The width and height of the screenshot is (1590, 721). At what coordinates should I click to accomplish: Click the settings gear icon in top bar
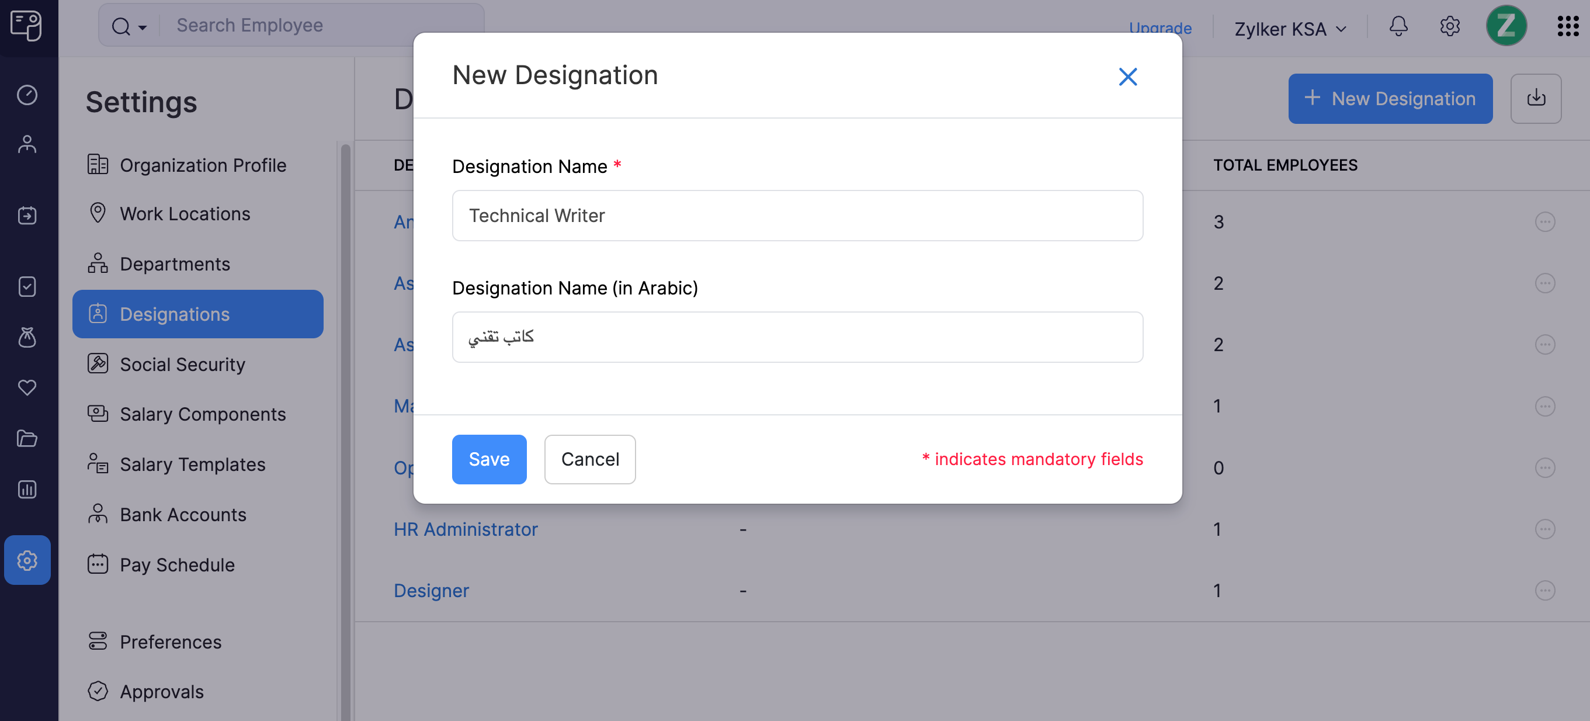pyautogui.click(x=1450, y=27)
